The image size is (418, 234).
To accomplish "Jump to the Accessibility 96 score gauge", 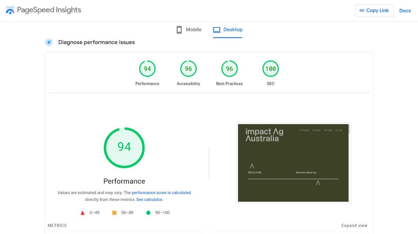I will 188,69.
